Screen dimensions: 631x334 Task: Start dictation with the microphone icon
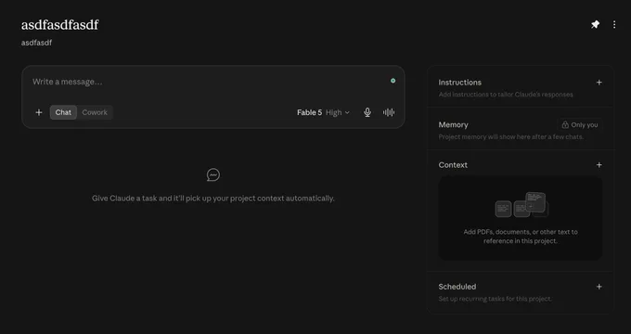[367, 112]
